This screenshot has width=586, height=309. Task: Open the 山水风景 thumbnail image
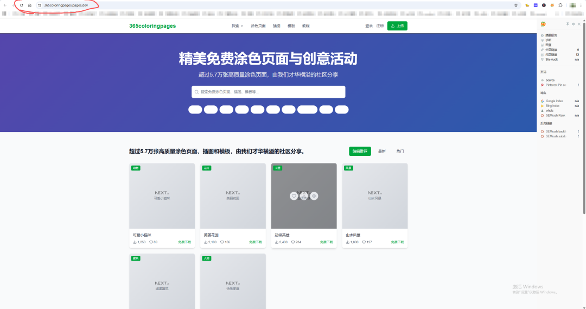click(x=375, y=196)
